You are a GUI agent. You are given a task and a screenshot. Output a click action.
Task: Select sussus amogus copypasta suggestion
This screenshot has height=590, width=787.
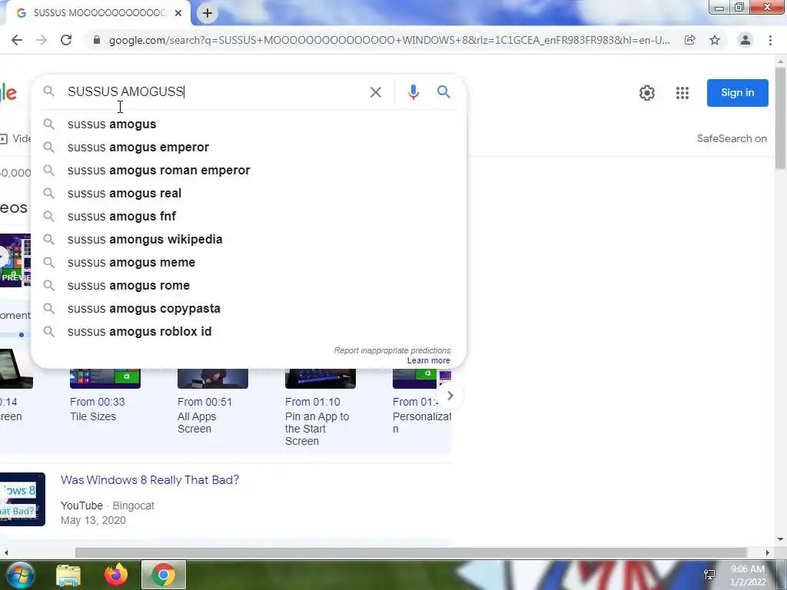[x=248, y=309]
